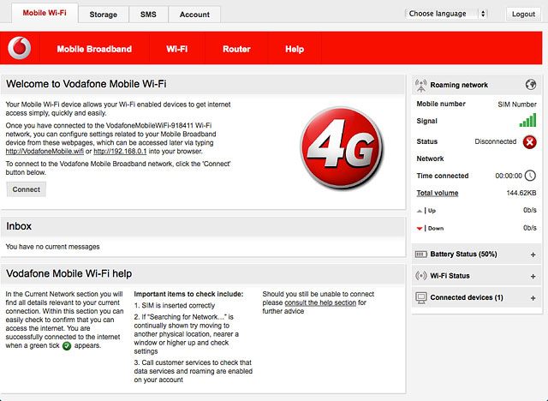Switch to the Mobile Wi-Fi tab
This screenshot has width=548, height=401.
[x=45, y=13]
